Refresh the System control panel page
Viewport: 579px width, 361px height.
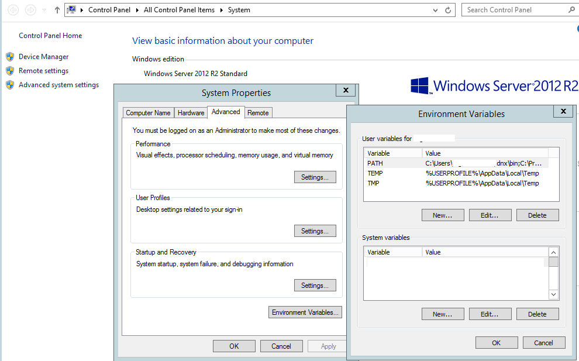tap(448, 11)
